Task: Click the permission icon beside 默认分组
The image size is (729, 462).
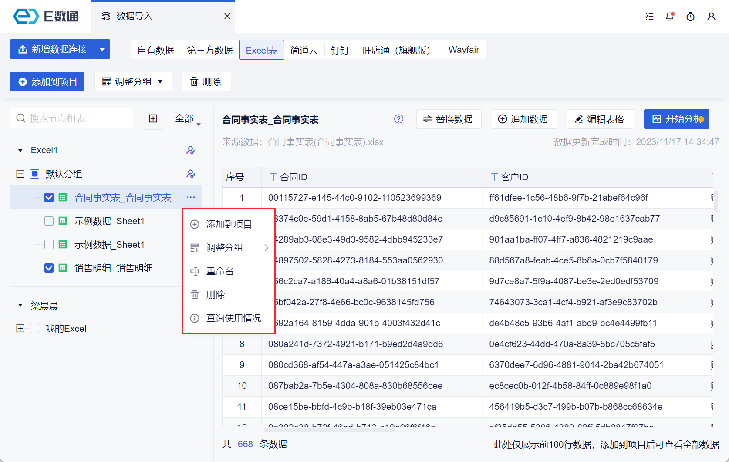Action: [x=191, y=174]
